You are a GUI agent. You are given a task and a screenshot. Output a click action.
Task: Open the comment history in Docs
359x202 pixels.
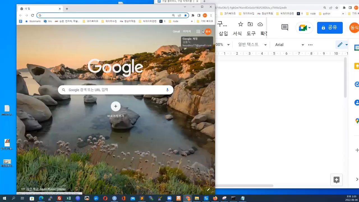(285, 27)
